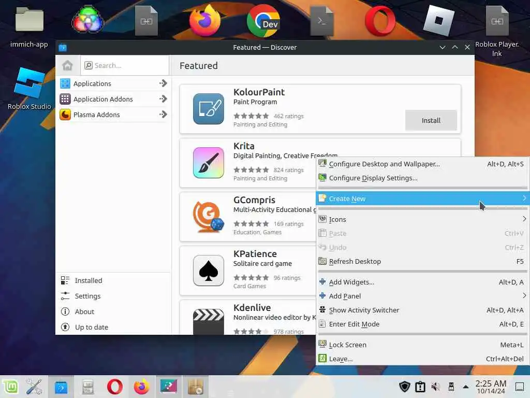Launch Chrome Dev desktop shortcut
This screenshot has height=398, width=530.
pyautogui.click(x=263, y=21)
